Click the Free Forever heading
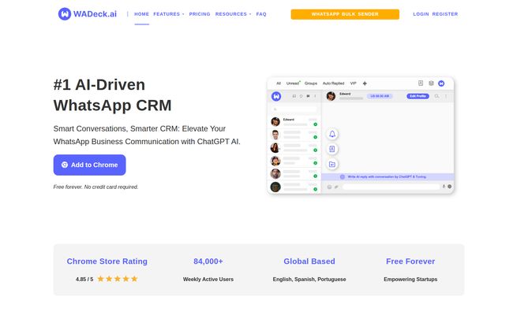The height and width of the screenshot is (326, 513). point(410,261)
